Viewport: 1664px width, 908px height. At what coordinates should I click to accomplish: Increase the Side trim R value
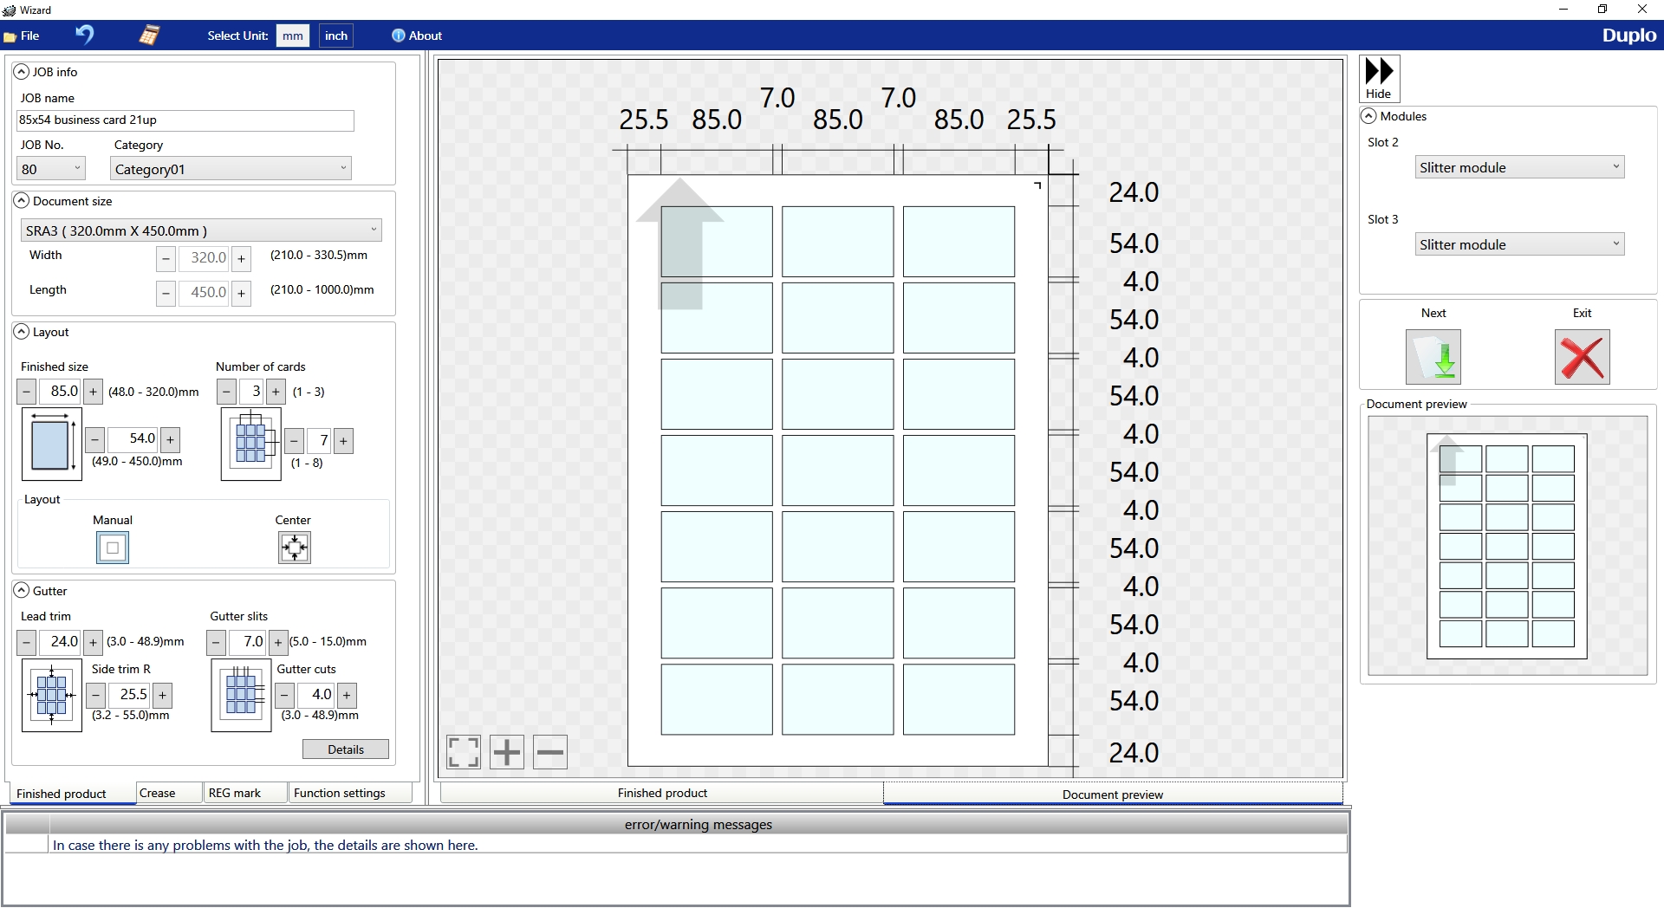[162, 695]
